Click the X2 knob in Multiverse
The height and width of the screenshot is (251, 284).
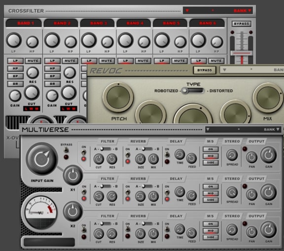[73, 211]
